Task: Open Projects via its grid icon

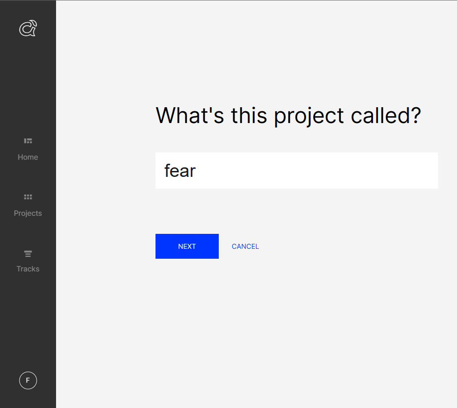Action: pyautogui.click(x=28, y=197)
